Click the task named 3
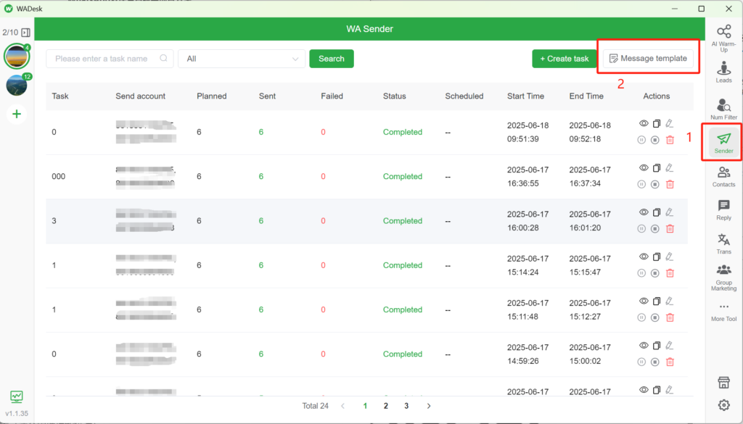Screen dimensions: 743x424 pyautogui.click(x=54, y=221)
